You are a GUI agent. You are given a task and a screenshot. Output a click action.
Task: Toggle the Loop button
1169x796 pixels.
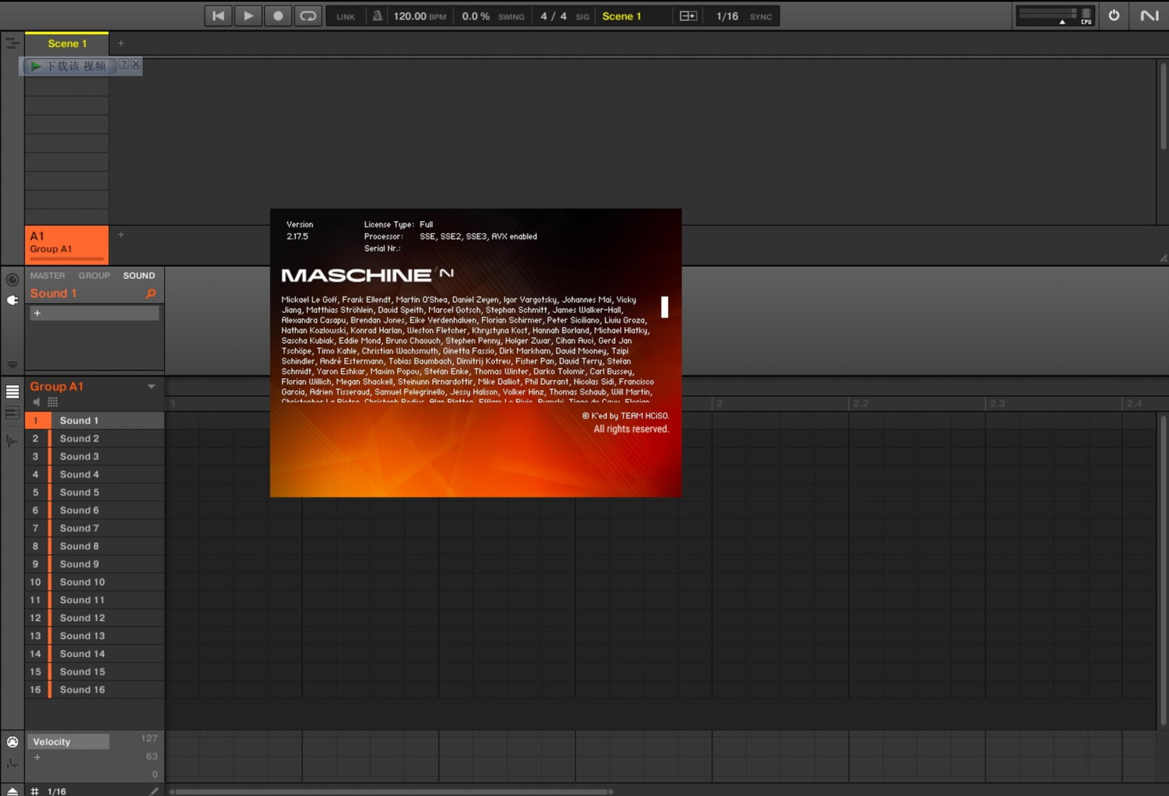(308, 16)
